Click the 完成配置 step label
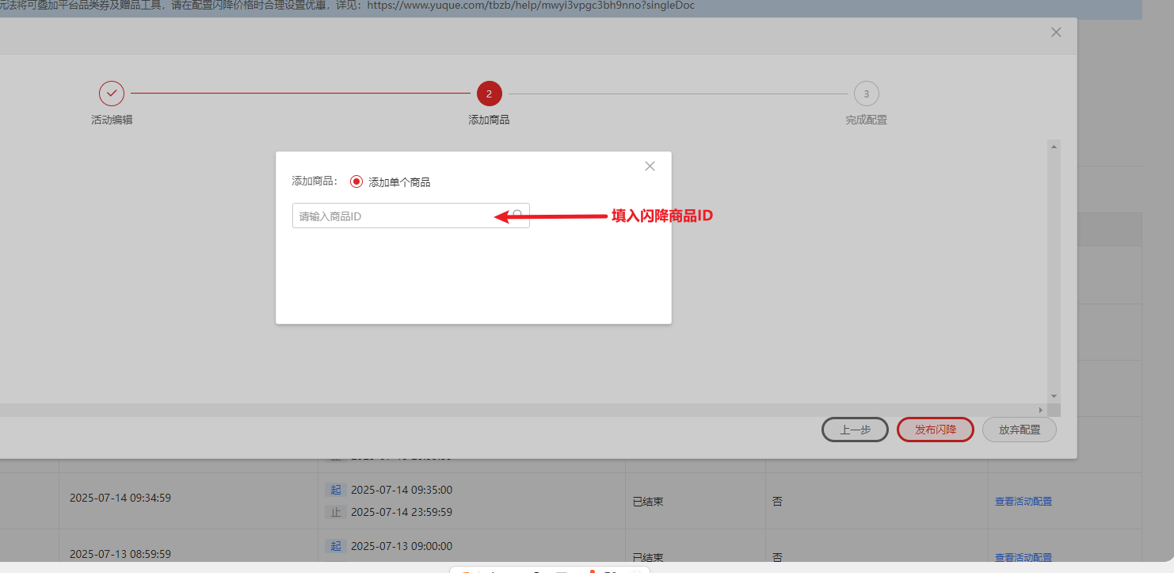The width and height of the screenshot is (1174, 573). click(x=866, y=120)
